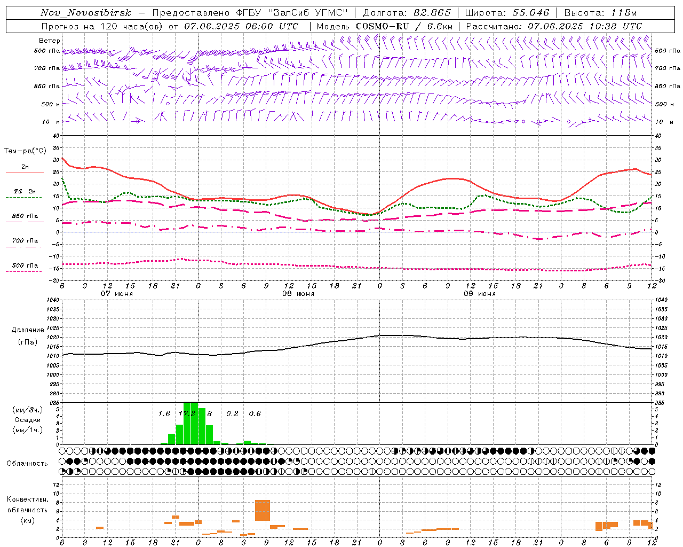This screenshot has height=547, width=683.
Task: Select the Td 2м legend label
Action: [25, 191]
